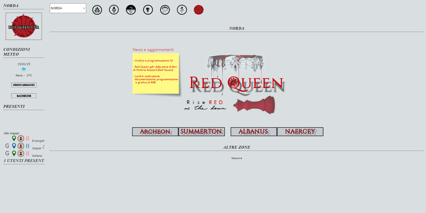Go to the Albanus map location
Image resolution: width=426 pixels, height=213 pixels.
(254, 132)
